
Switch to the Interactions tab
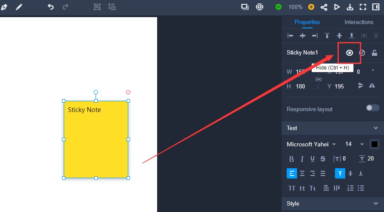click(x=359, y=22)
